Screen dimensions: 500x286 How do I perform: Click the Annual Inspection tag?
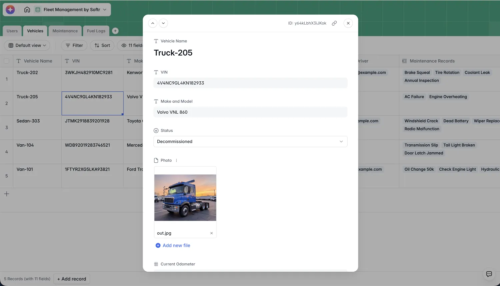(x=422, y=81)
